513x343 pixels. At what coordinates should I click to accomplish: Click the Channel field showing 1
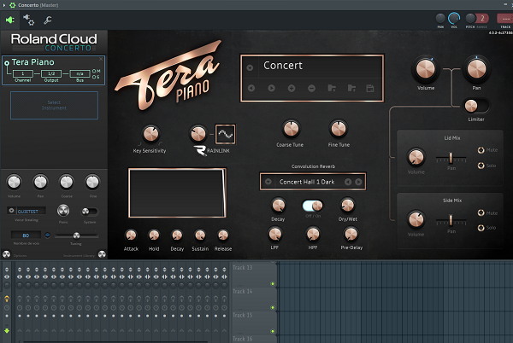coord(22,73)
